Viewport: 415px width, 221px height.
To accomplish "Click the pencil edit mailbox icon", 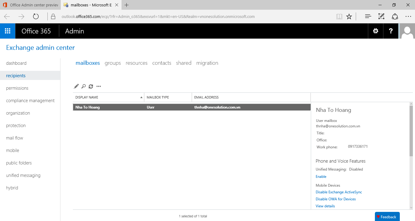I will [x=76, y=86].
